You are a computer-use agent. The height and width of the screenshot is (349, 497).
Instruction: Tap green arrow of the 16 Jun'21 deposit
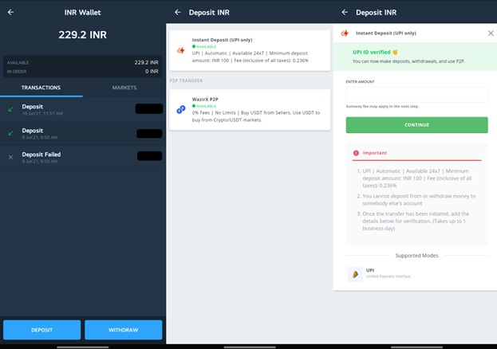point(11,109)
